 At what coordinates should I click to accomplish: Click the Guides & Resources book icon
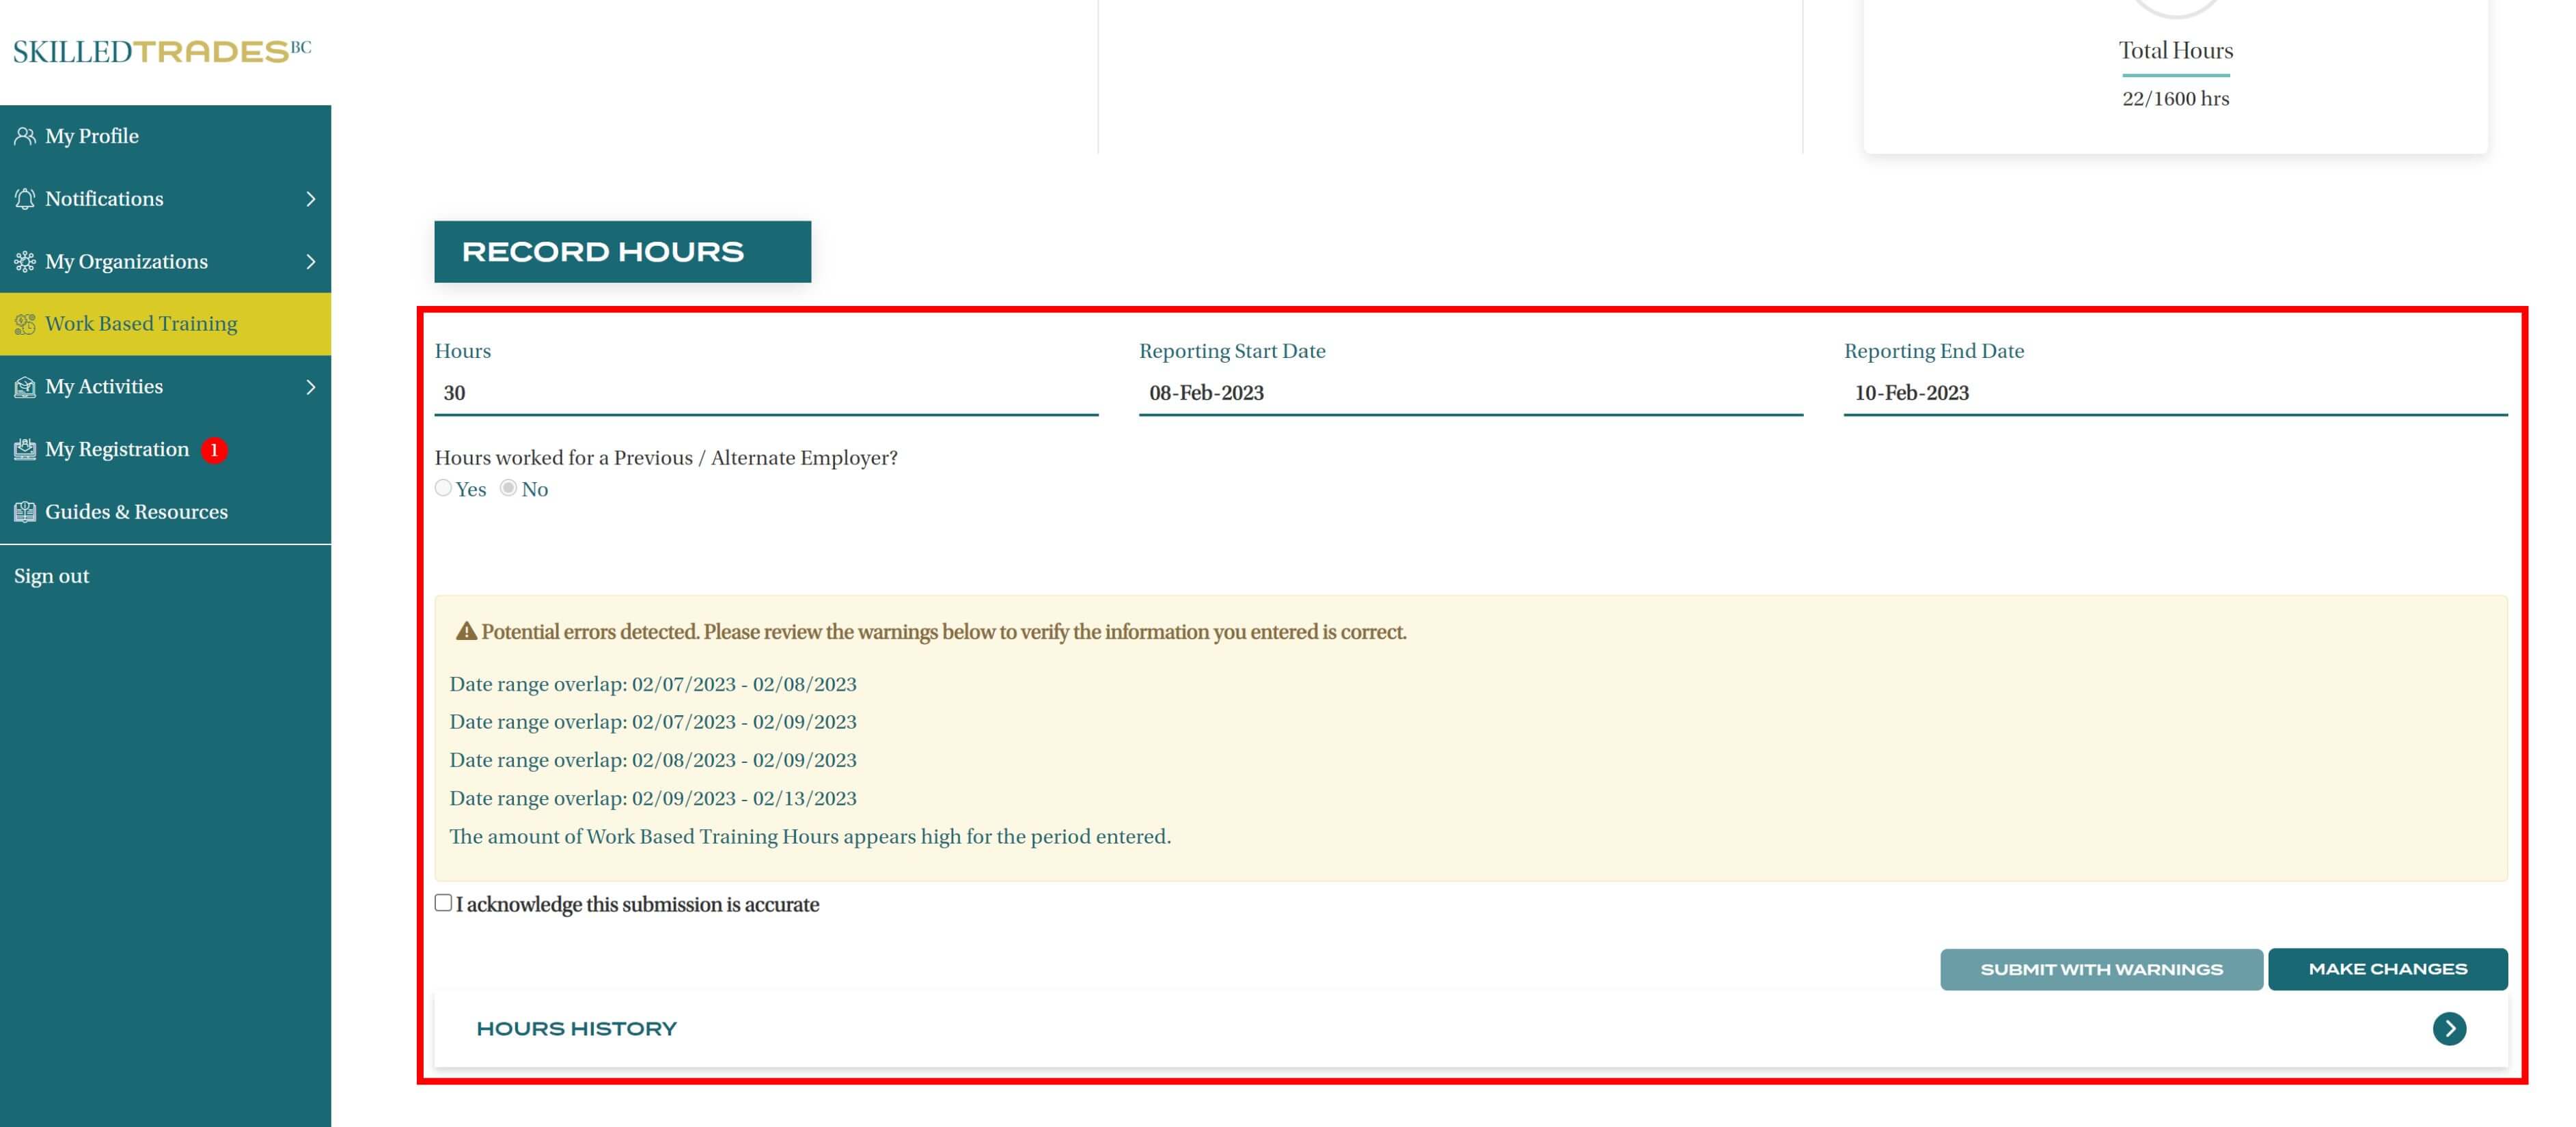coord(25,512)
